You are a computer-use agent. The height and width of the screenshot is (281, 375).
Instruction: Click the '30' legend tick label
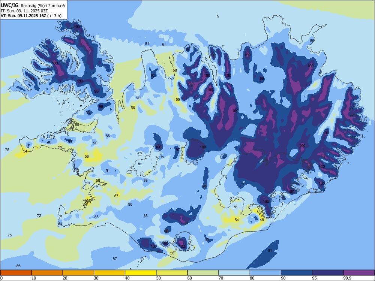point(96,278)
